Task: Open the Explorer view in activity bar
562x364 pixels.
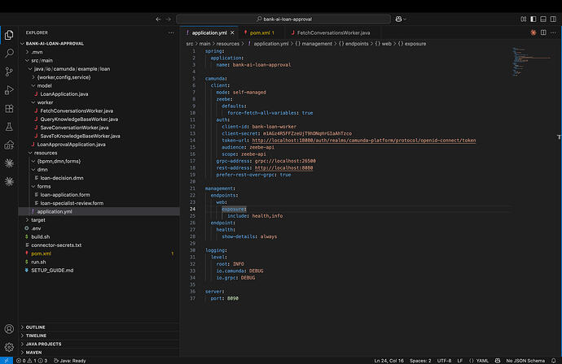Action: pyautogui.click(x=9, y=35)
